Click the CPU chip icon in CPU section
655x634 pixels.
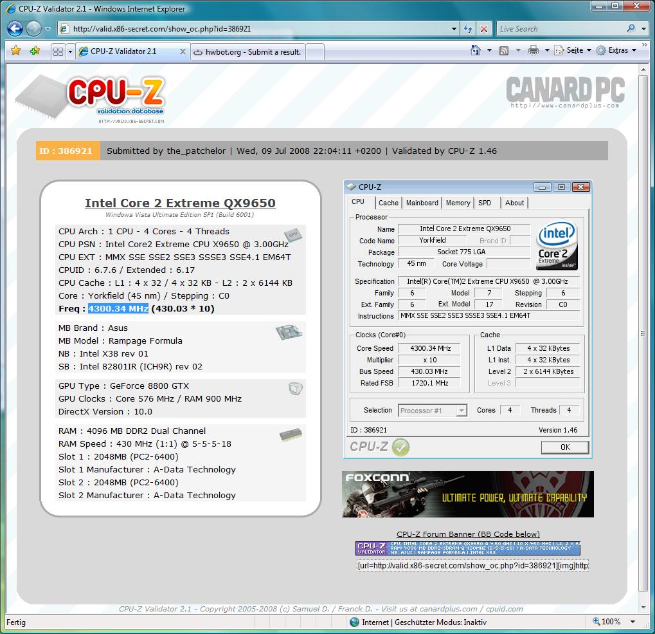coord(292,236)
